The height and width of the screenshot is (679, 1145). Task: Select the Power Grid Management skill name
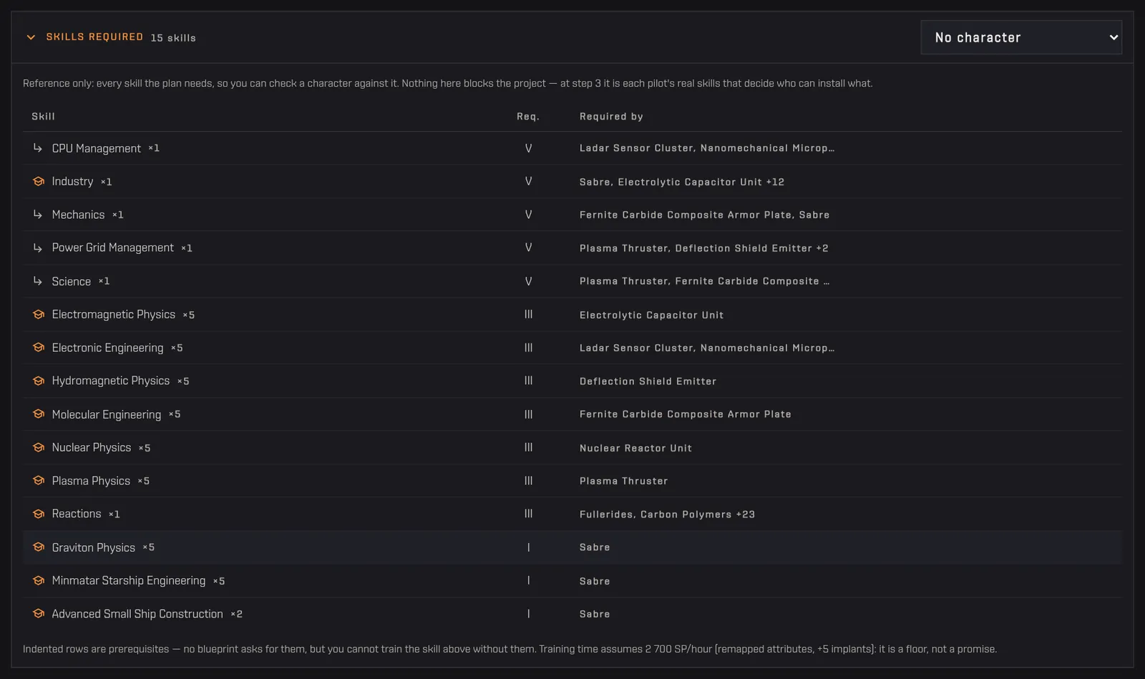pyautogui.click(x=113, y=248)
